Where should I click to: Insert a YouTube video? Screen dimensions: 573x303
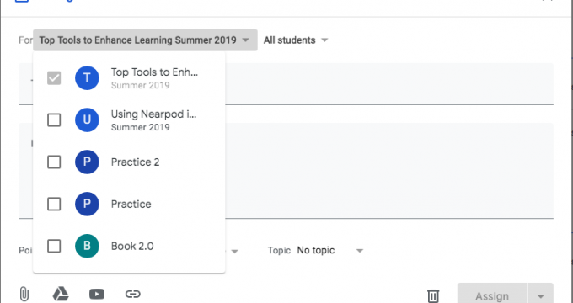tap(97, 294)
